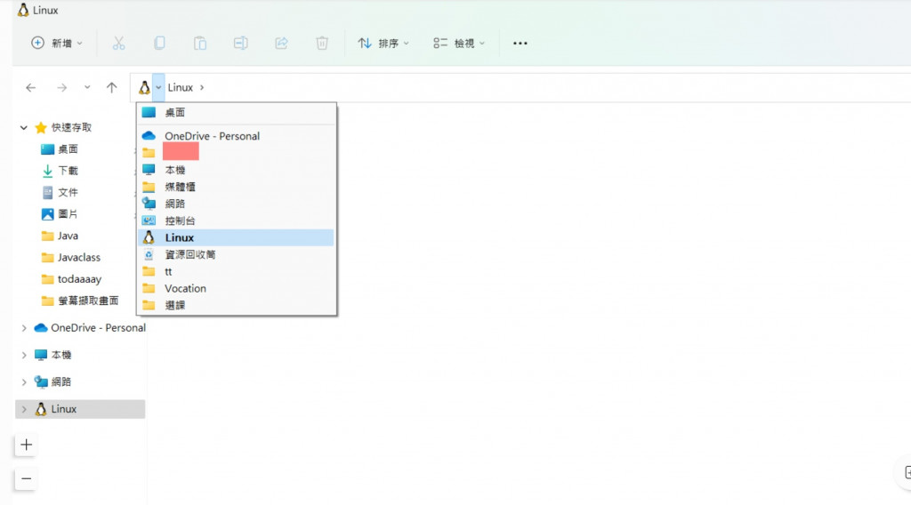Click 快速存取 label in sidebar
The width and height of the screenshot is (911, 505).
pos(71,128)
